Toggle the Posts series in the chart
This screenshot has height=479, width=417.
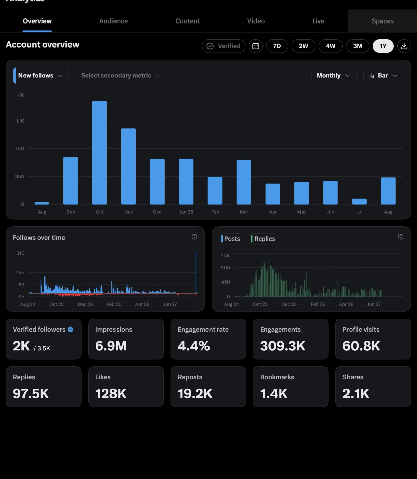(x=230, y=239)
